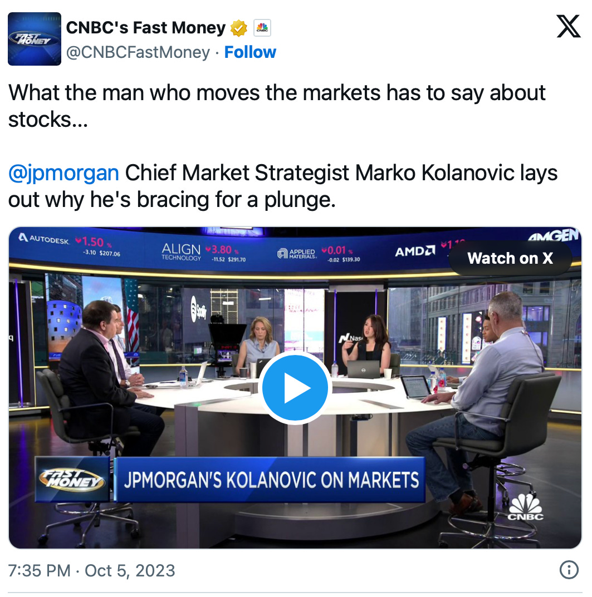592x597 pixels.
Task: Click the CNBC's Fast Money display name
Action: point(145,28)
